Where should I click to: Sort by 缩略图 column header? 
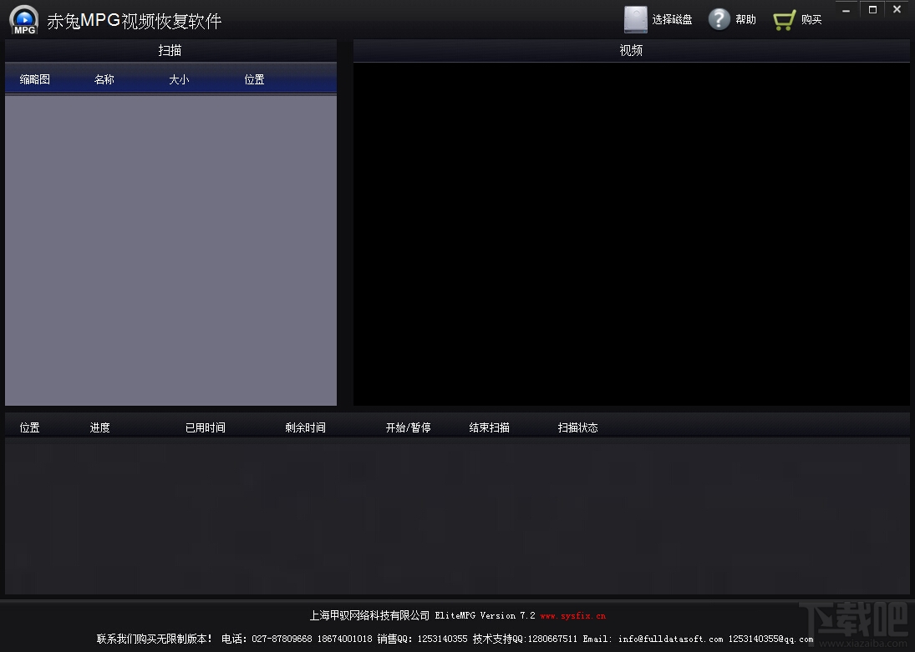click(34, 79)
